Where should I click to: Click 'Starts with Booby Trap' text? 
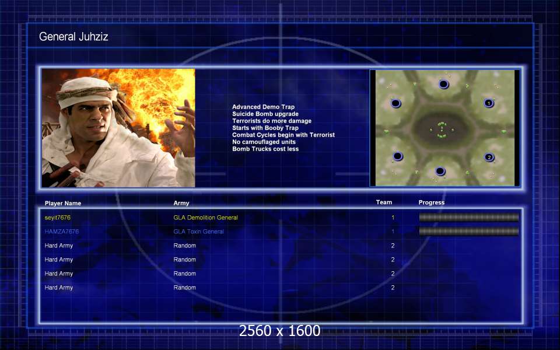click(x=265, y=128)
